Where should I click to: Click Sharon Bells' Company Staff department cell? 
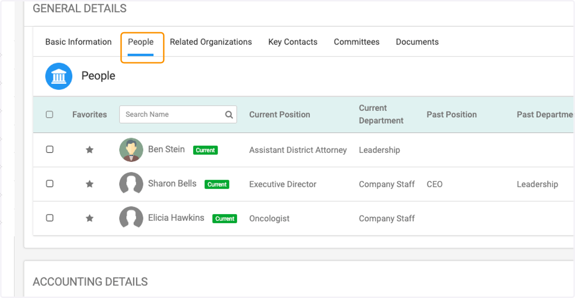click(387, 184)
